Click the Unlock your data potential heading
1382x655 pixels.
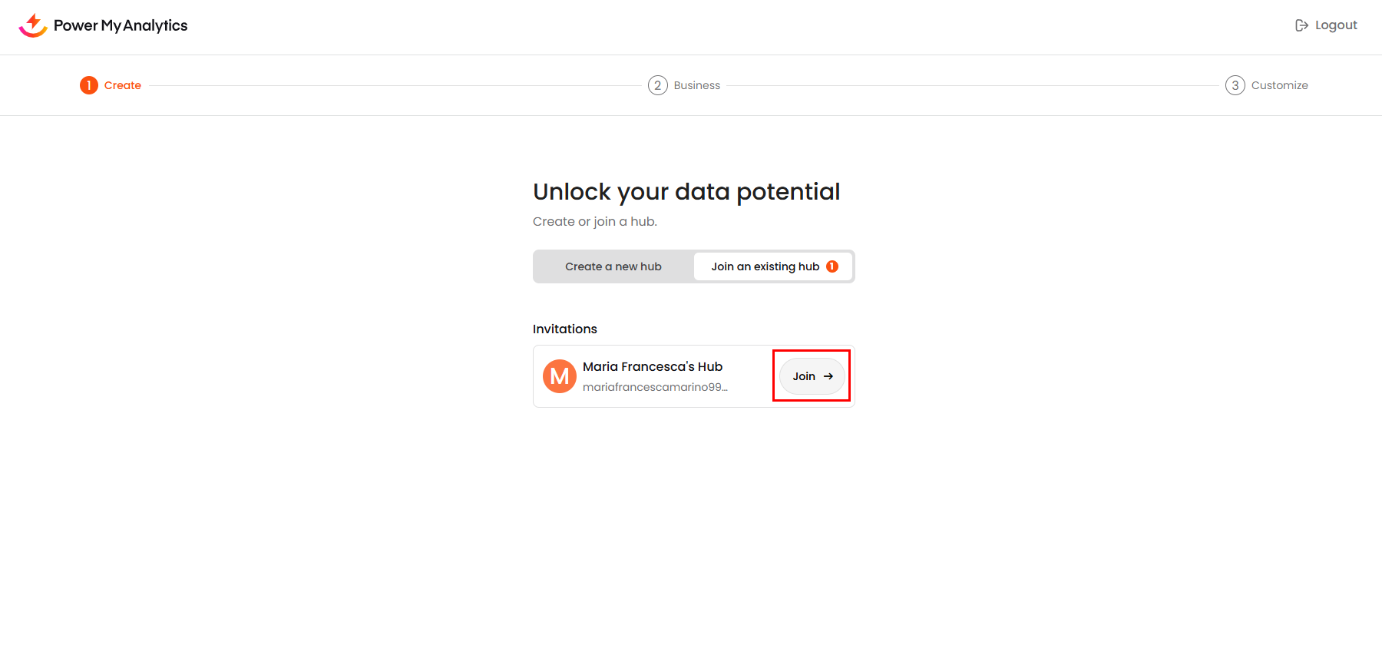click(x=686, y=192)
